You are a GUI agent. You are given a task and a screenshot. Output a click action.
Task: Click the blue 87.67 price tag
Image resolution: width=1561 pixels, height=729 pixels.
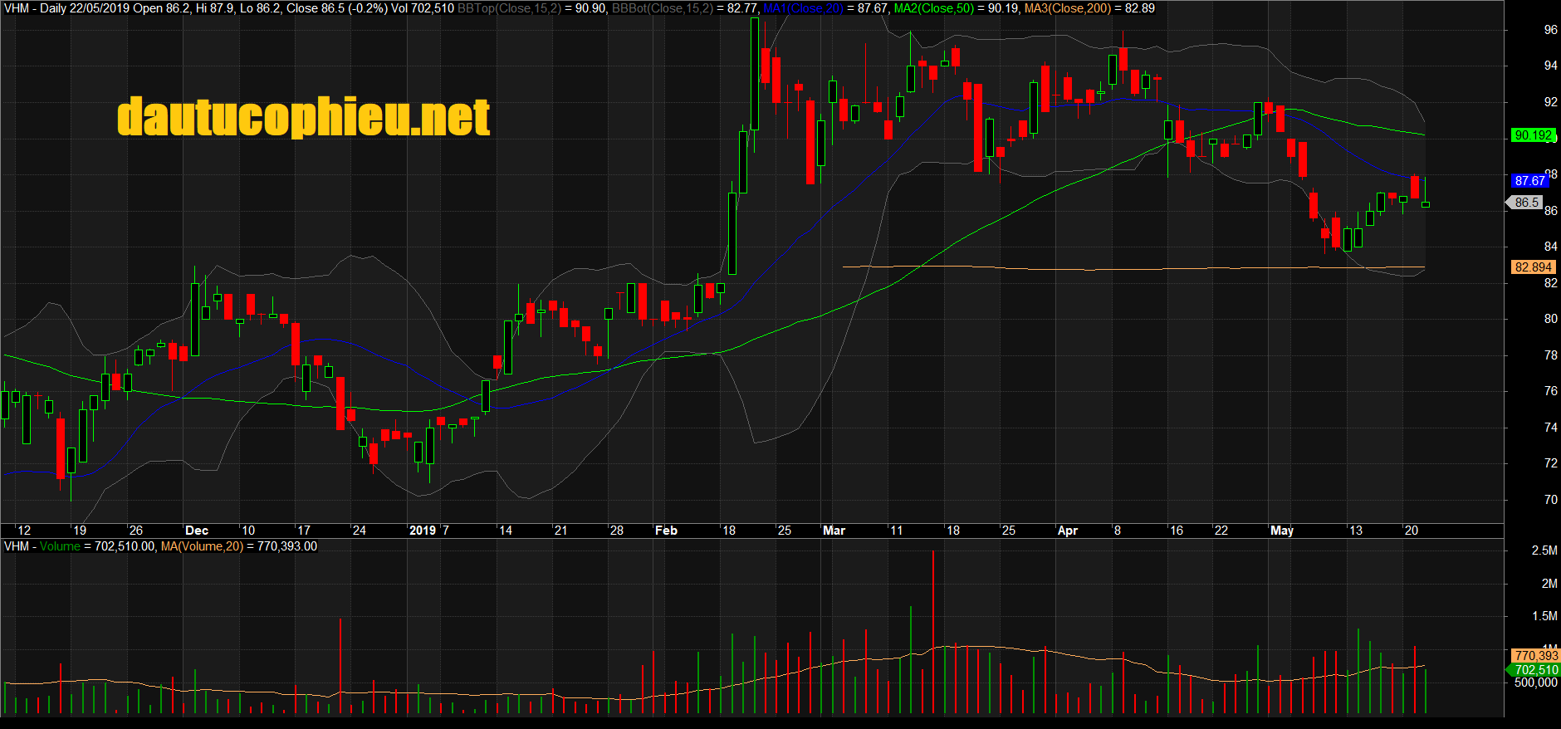point(1529,181)
